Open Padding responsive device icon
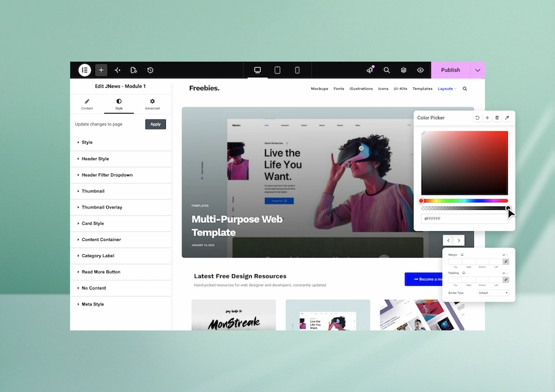Image resolution: width=555 pixels, height=392 pixels. (x=463, y=273)
